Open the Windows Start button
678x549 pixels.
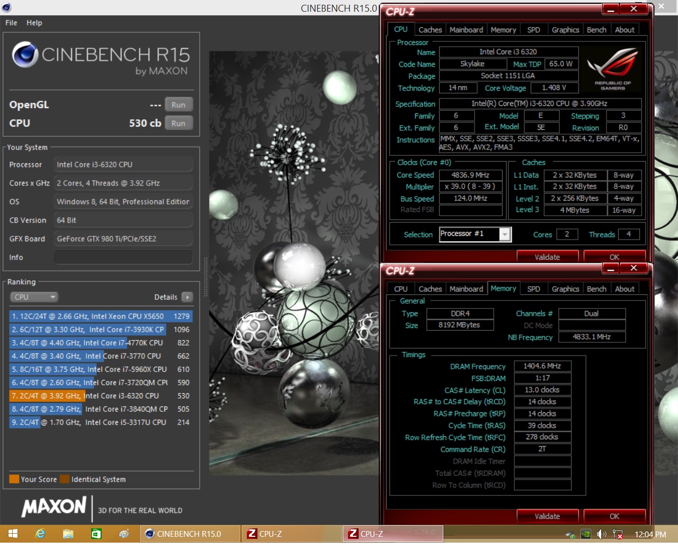pos(13,534)
